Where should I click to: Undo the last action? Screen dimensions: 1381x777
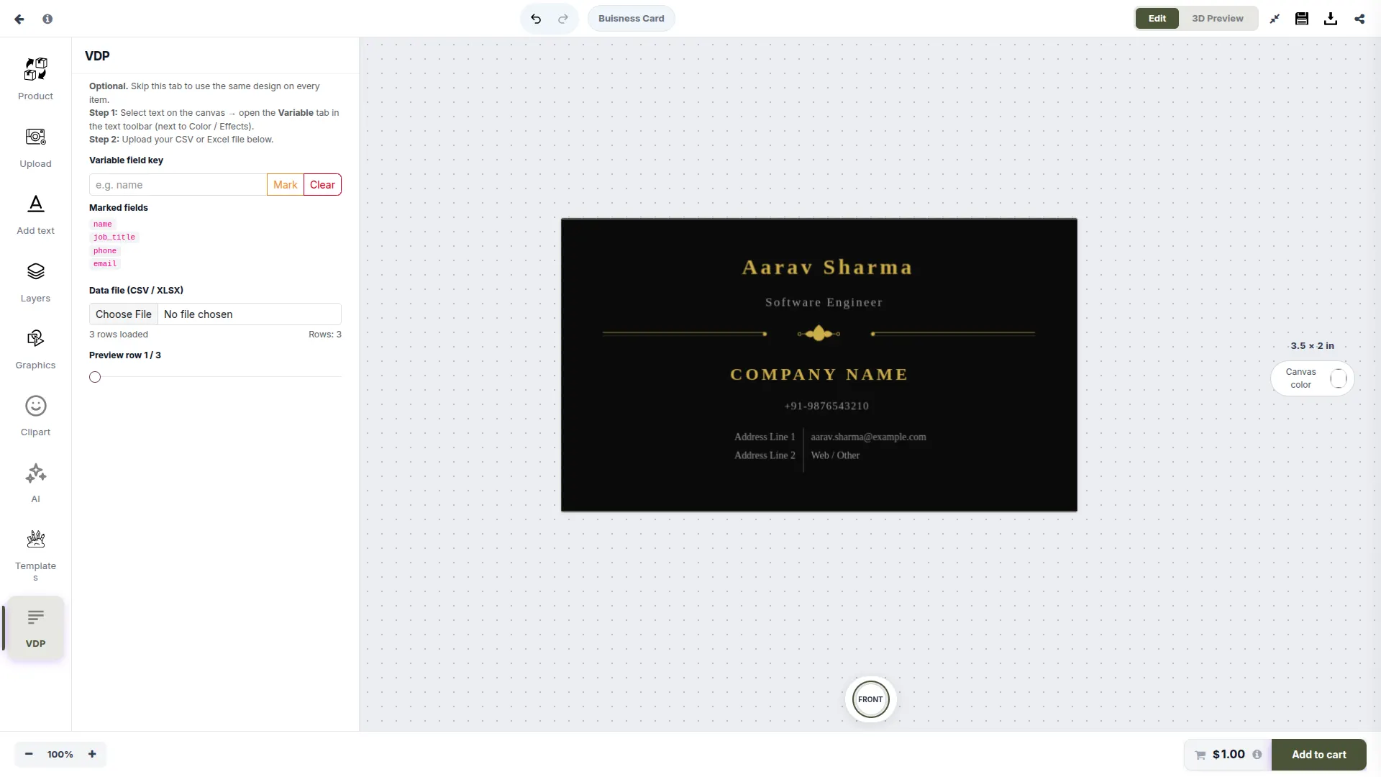click(x=536, y=19)
